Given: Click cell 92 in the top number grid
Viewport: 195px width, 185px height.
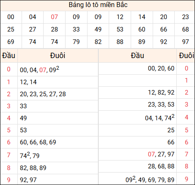Looking at the screenshot, I should [163, 42].
